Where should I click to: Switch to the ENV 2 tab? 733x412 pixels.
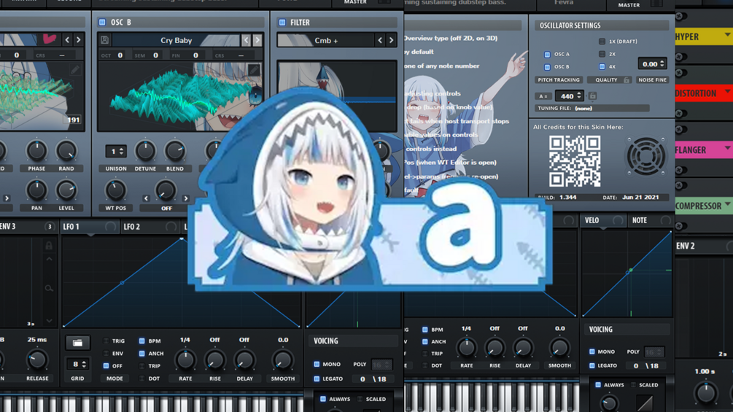pos(686,246)
